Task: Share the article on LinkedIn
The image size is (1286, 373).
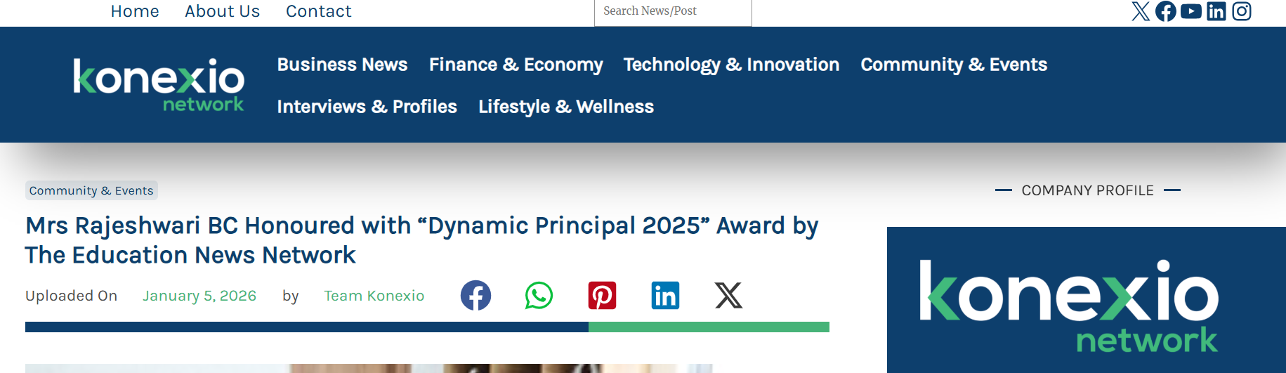Action: (x=665, y=296)
